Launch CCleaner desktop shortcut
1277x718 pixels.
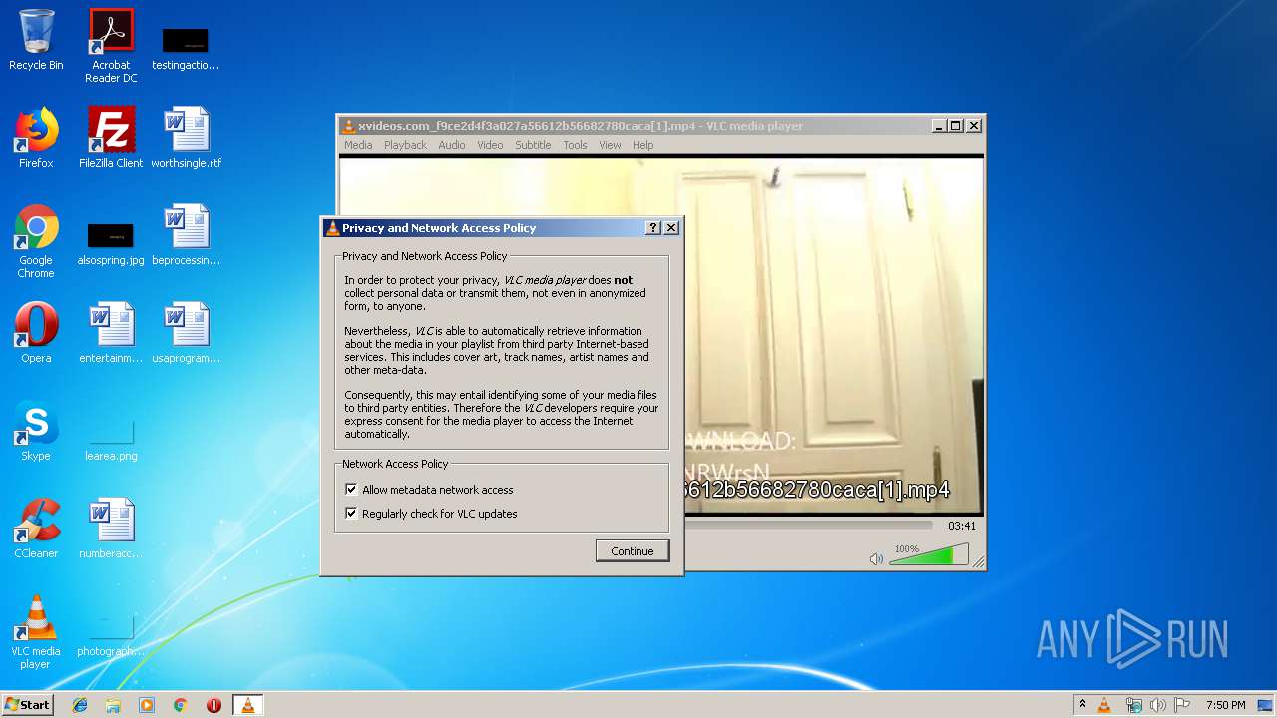coord(36,529)
